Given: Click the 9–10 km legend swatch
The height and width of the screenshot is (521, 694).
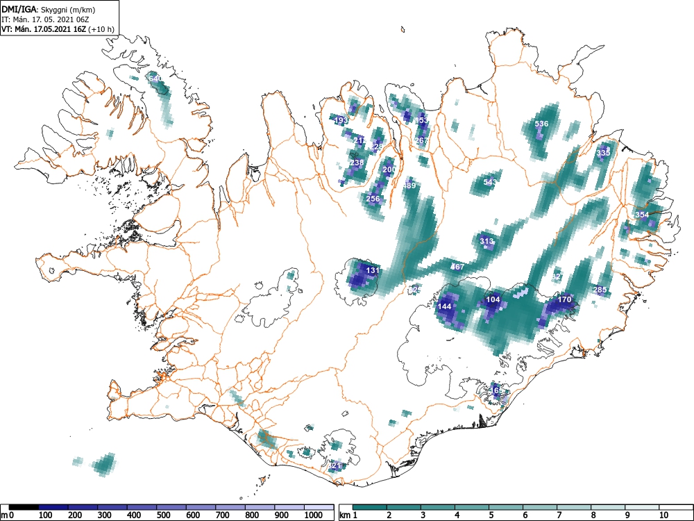Looking at the screenshot, I should (x=642, y=507).
